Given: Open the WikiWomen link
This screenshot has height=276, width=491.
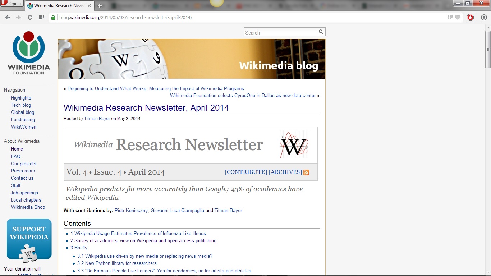Looking at the screenshot, I should pos(23,127).
